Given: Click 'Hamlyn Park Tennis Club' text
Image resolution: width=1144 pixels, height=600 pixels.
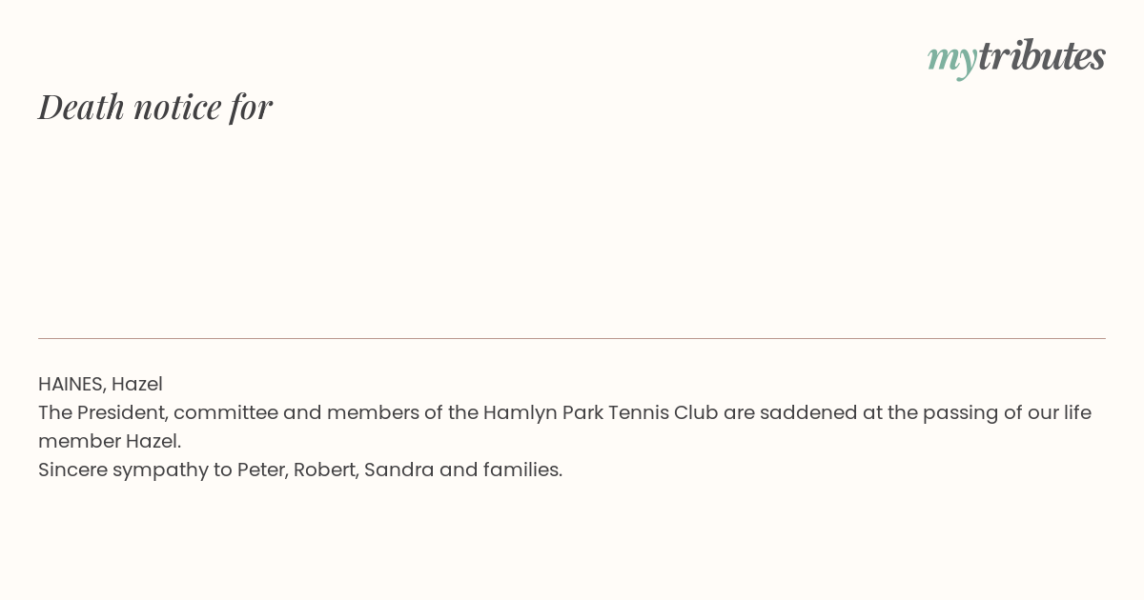Looking at the screenshot, I should pos(601,412).
